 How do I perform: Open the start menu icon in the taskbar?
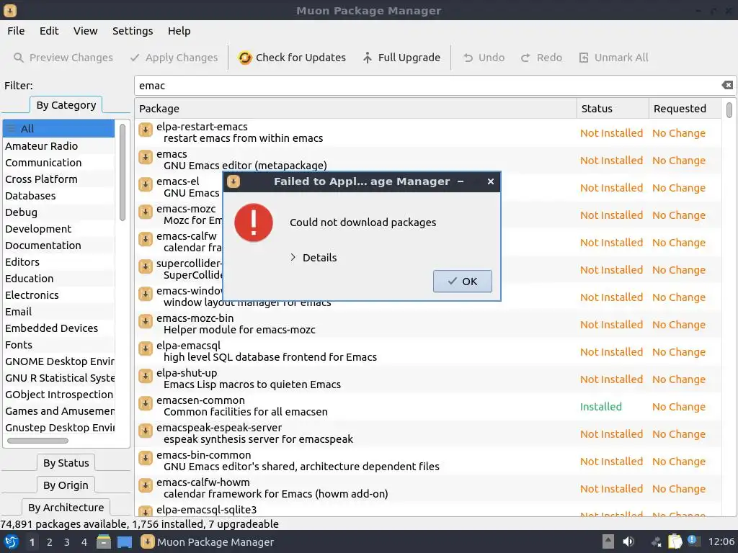[x=12, y=541]
